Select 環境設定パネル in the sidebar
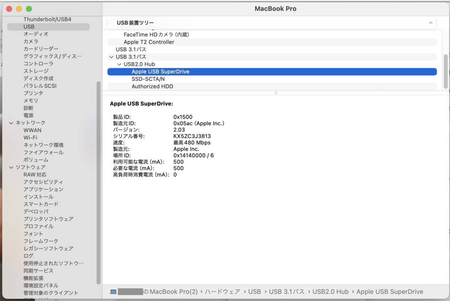 pos(41,286)
